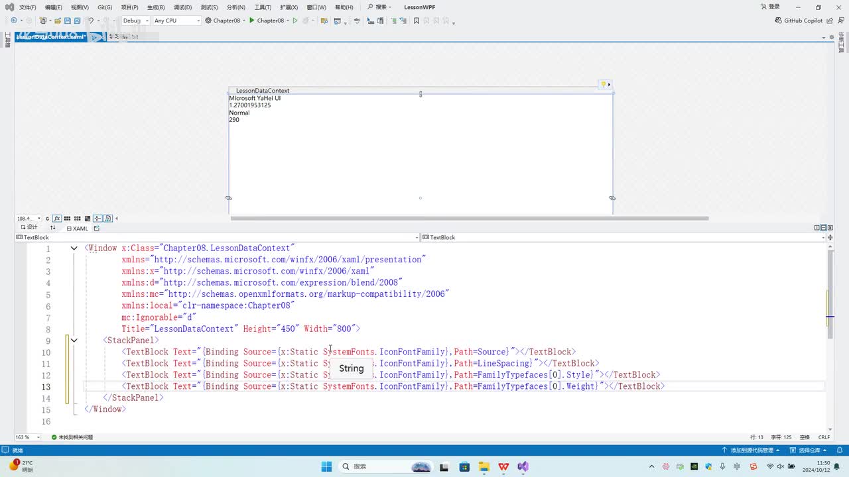Click the save file icon

[68, 21]
